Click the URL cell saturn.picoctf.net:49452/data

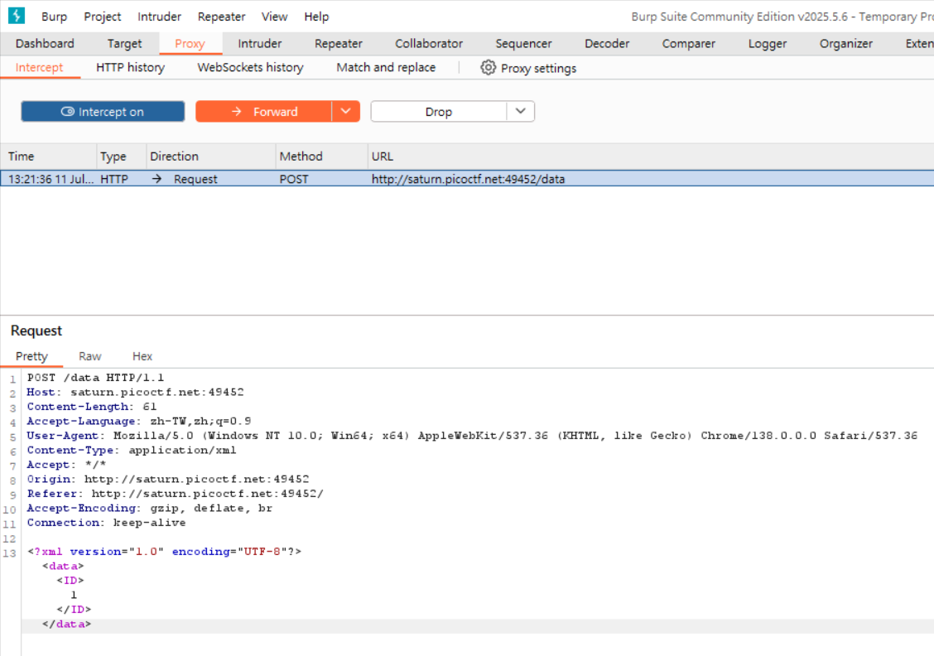[x=468, y=179]
